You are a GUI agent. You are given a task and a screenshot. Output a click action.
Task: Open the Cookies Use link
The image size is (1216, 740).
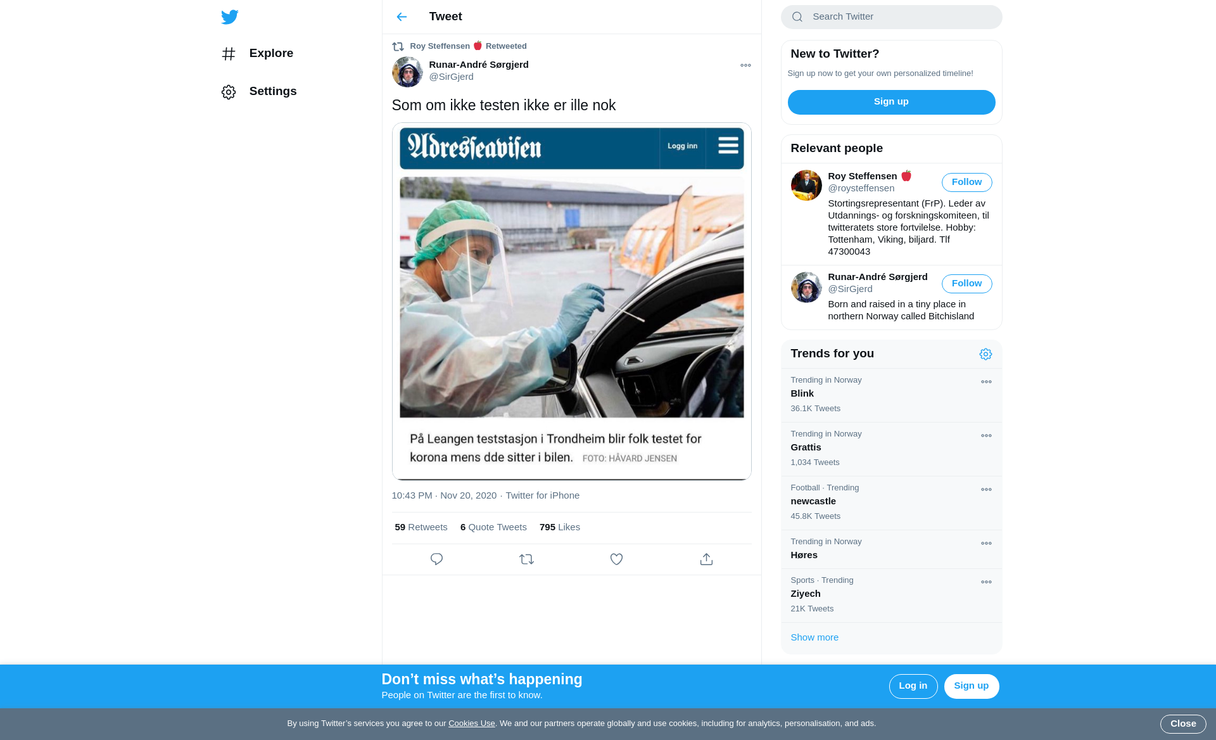471,724
